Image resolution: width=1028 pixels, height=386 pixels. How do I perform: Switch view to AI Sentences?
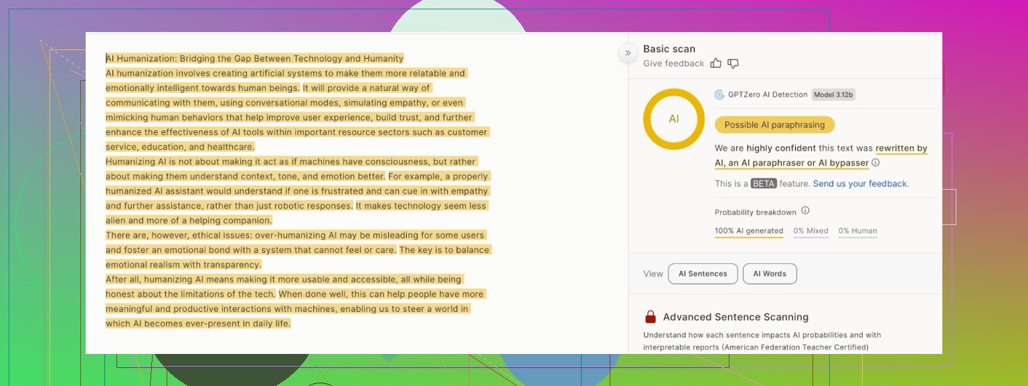(703, 274)
